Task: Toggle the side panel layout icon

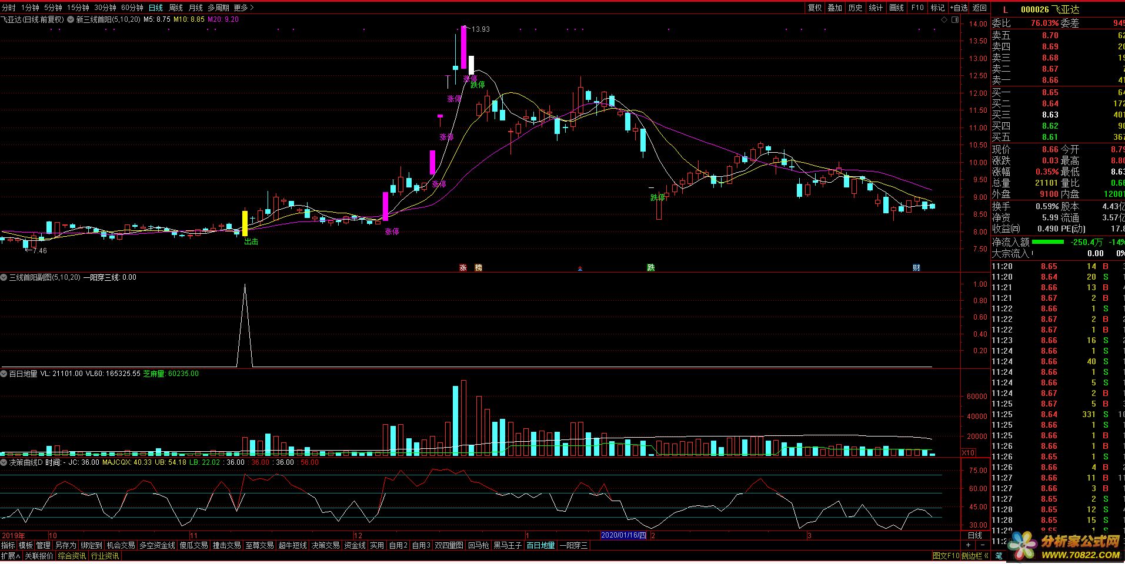Action: [x=953, y=19]
